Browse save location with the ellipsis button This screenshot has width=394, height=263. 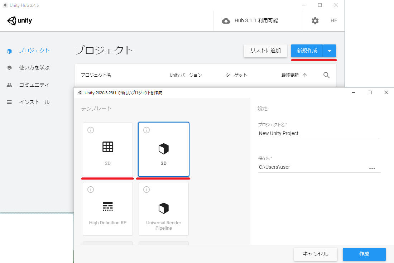coord(372,168)
